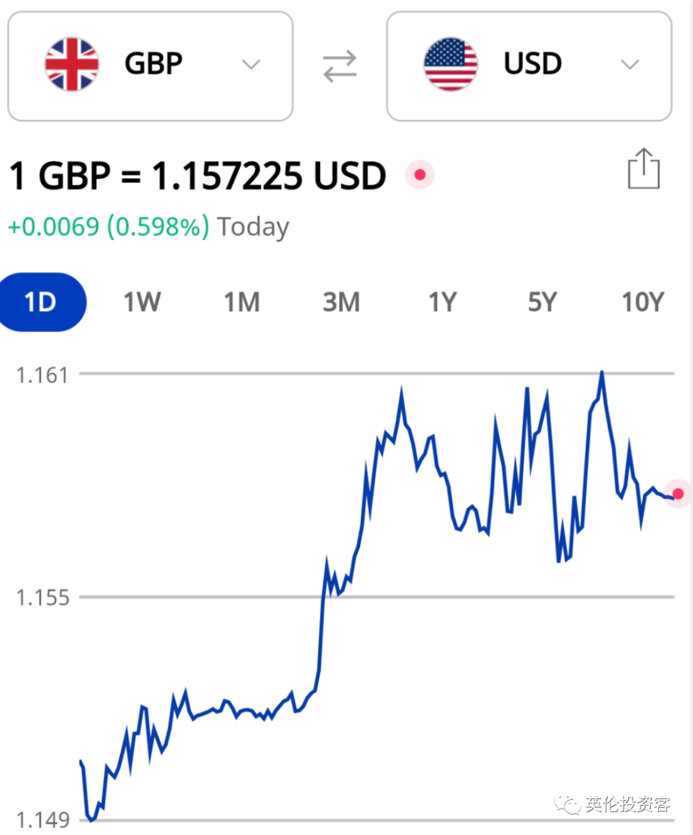Swap GBP and USD currencies
Image resolution: width=693 pixels, height=835 pixels.
tap(339, 66)
